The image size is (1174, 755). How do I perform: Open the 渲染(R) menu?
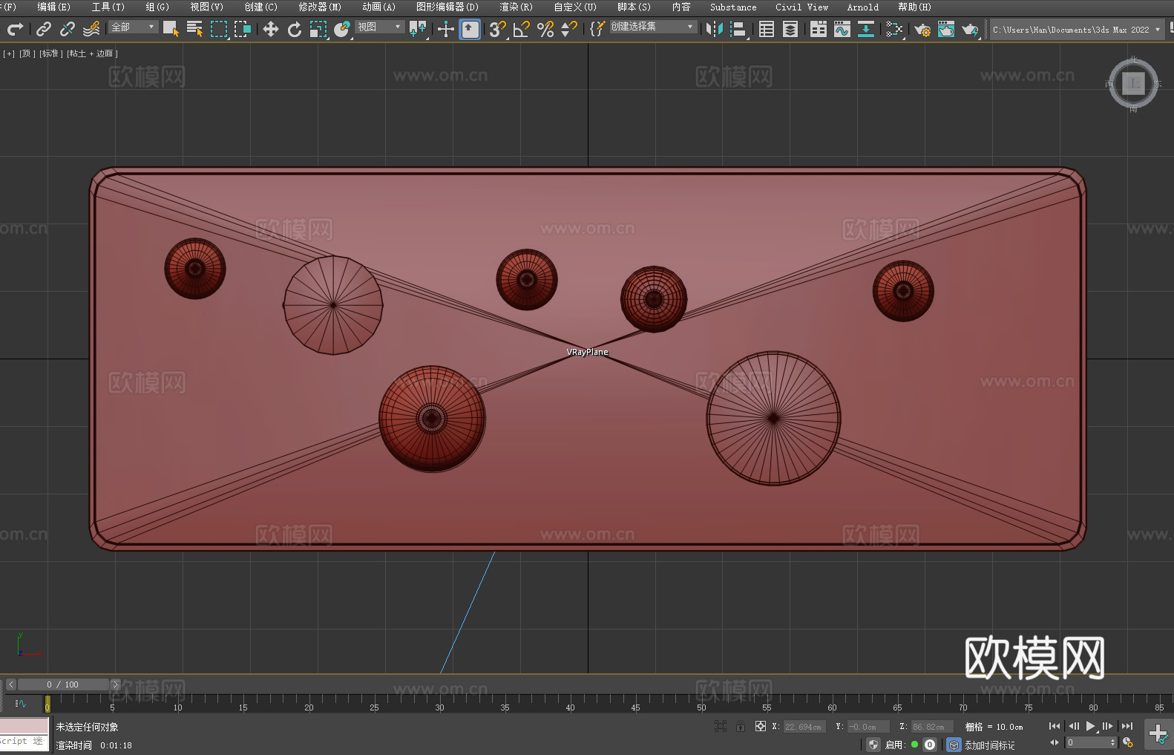(x=516, y=7)
